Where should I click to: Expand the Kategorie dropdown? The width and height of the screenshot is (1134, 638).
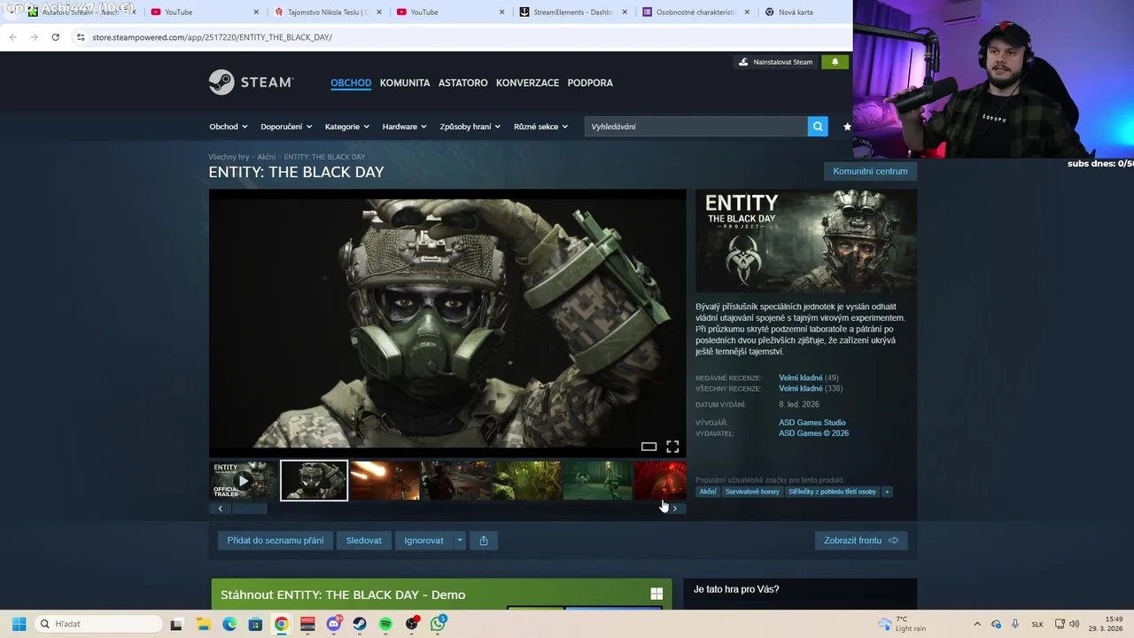click(x=347, y=127)
